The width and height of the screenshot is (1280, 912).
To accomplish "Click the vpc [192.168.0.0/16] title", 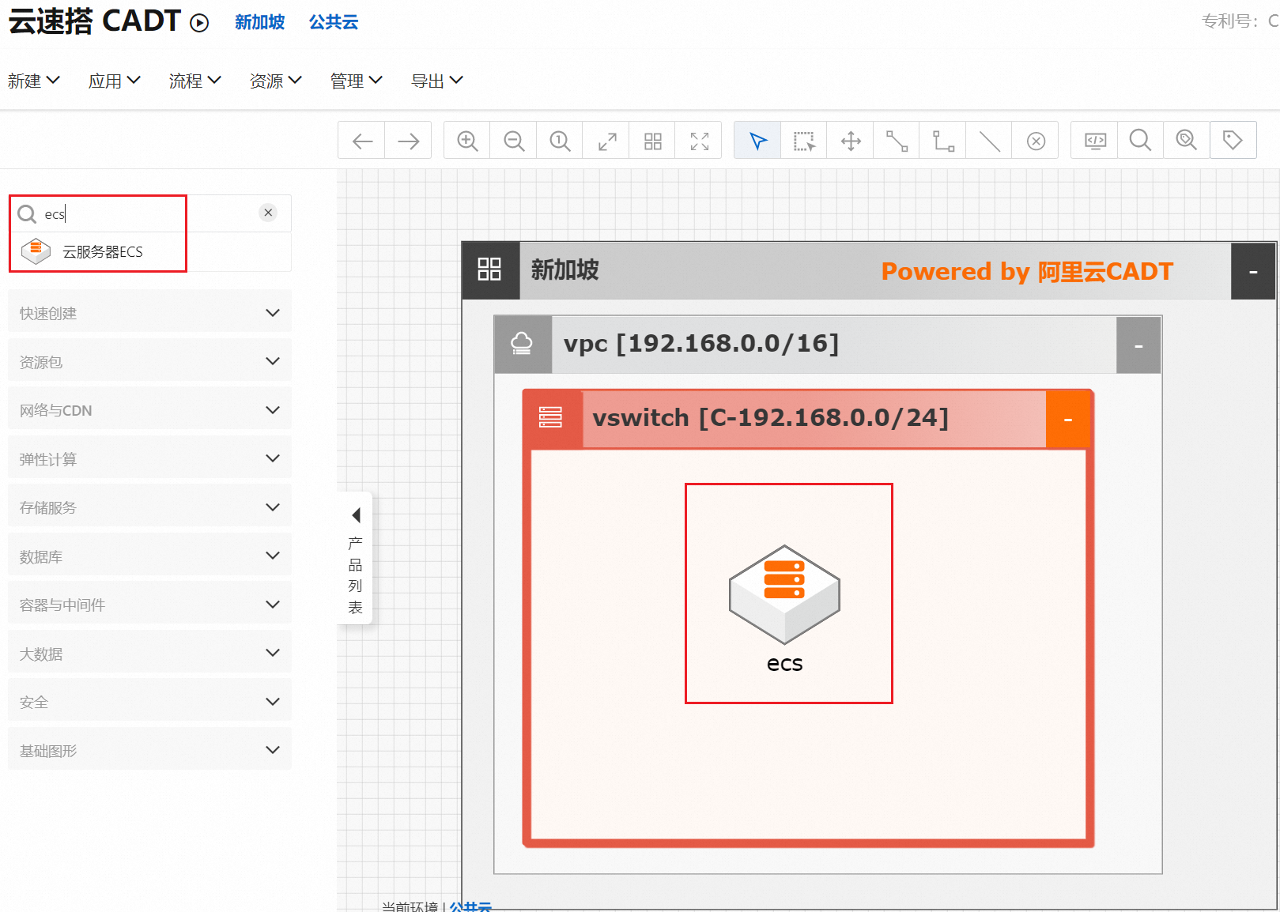I will (x=701, y=344).
